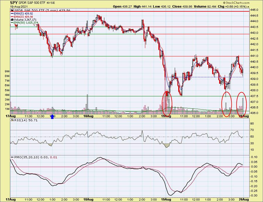Click the Open 436.27 value
This screenshot has width=263, height=202.
pyautogui.click(x=123, y=6)
